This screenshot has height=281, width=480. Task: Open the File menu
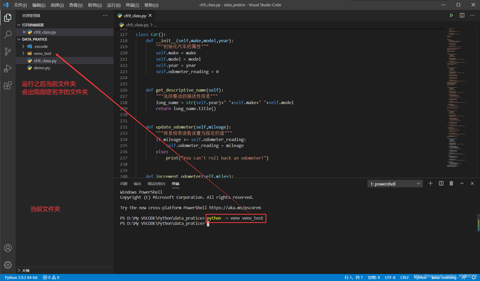pos(20,5)
